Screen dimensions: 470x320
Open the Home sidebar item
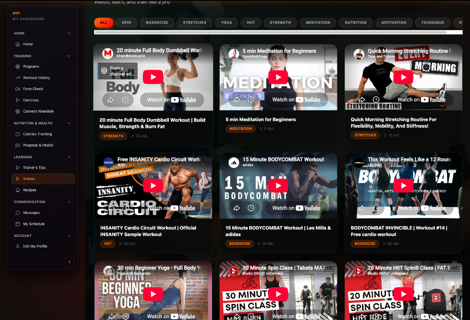tap(43, 44)
